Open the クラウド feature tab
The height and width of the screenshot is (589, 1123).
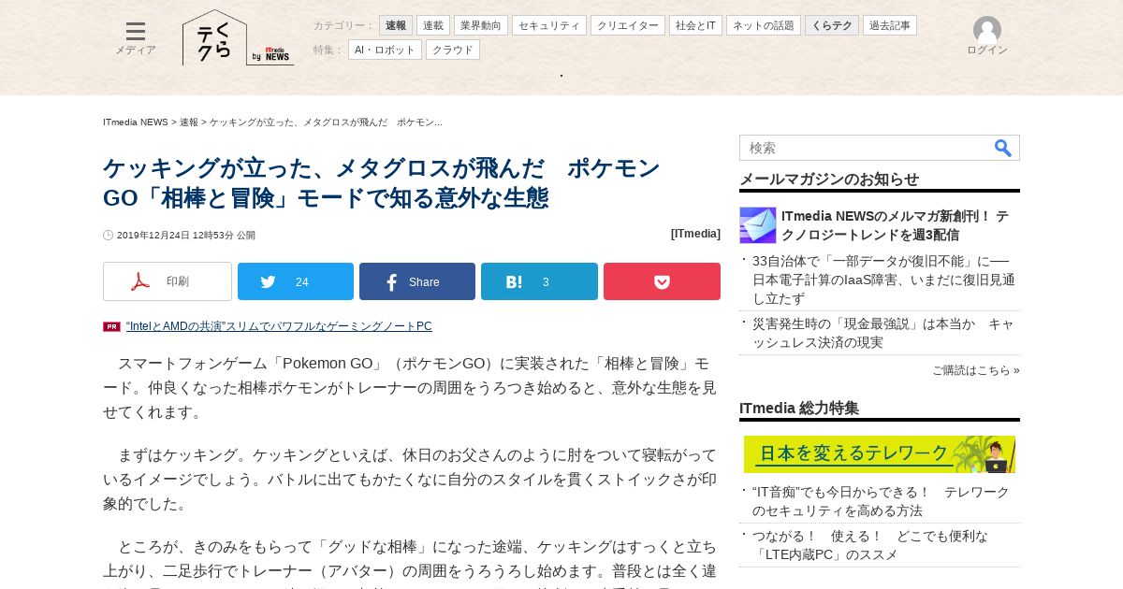[453, 50]
